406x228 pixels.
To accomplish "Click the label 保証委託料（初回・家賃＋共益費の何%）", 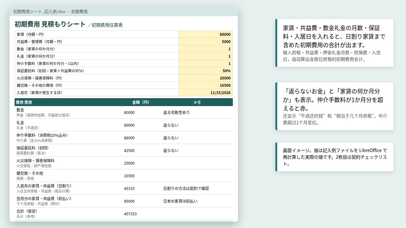I will click(x=50, y=70).
